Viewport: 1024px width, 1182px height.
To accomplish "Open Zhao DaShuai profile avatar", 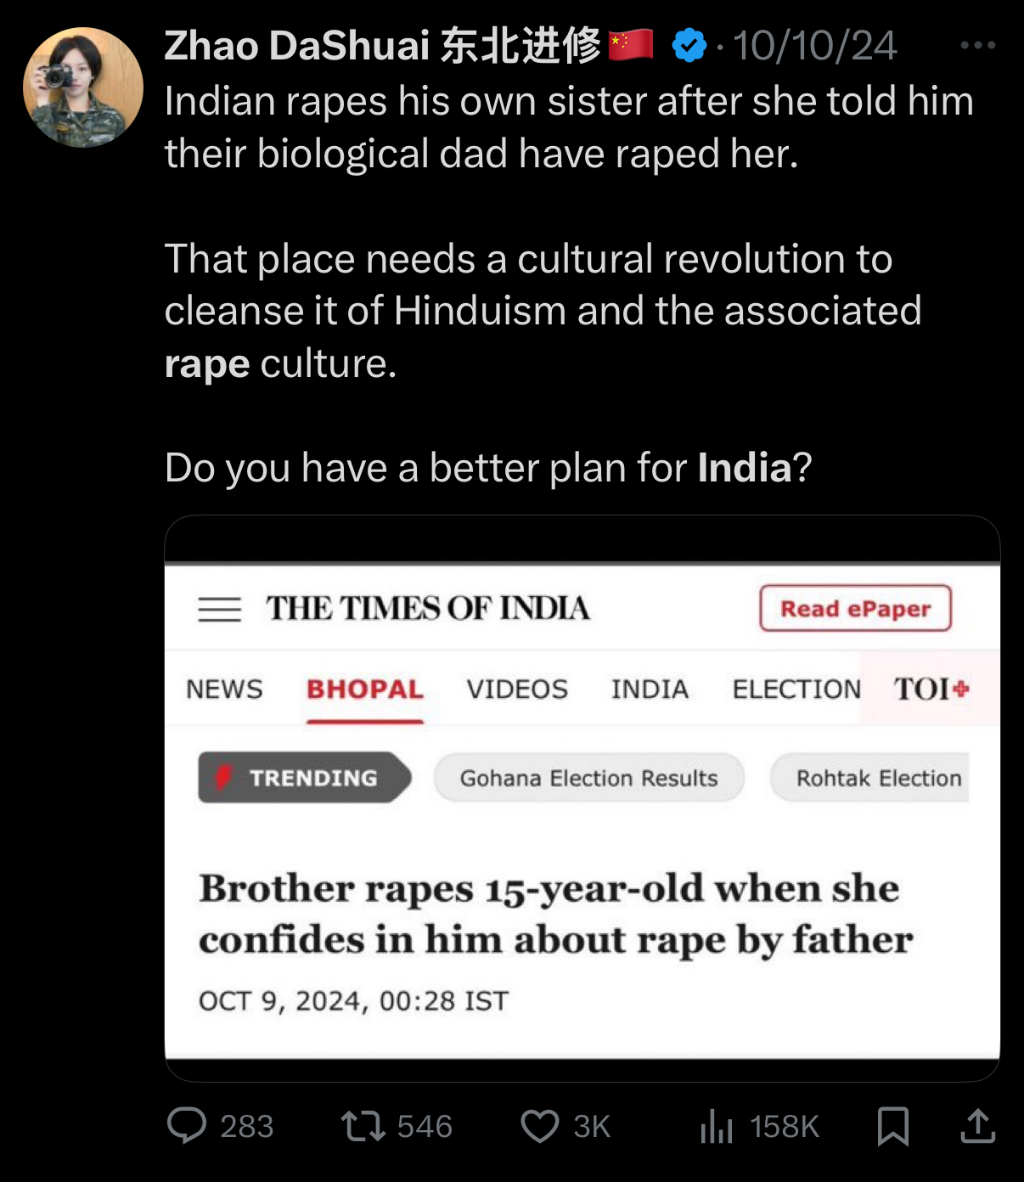I will (x=83, y=87).
